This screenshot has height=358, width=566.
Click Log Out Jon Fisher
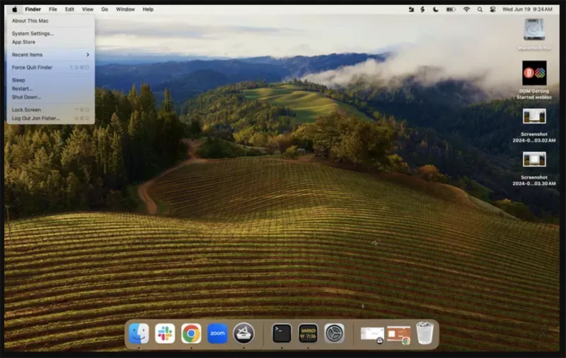pyautogui.click(x=35, y=118)
